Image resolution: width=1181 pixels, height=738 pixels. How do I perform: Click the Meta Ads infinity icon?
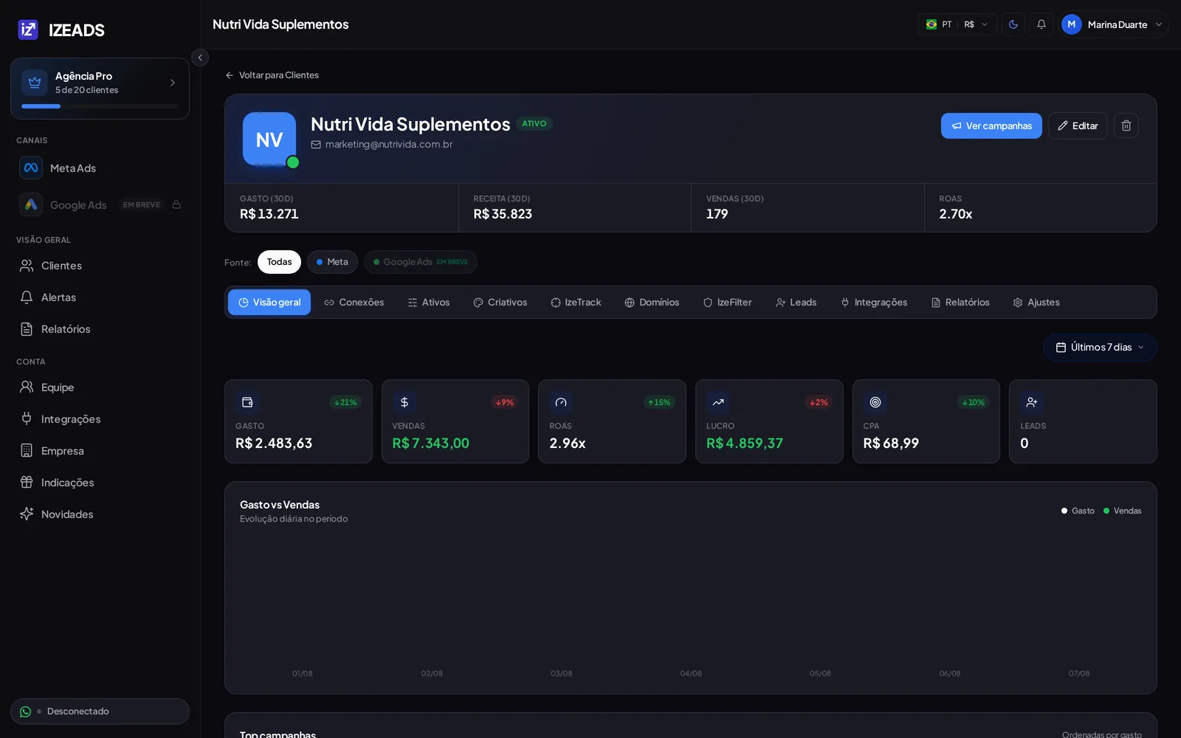pyautogui.click(x=31, y=168)
